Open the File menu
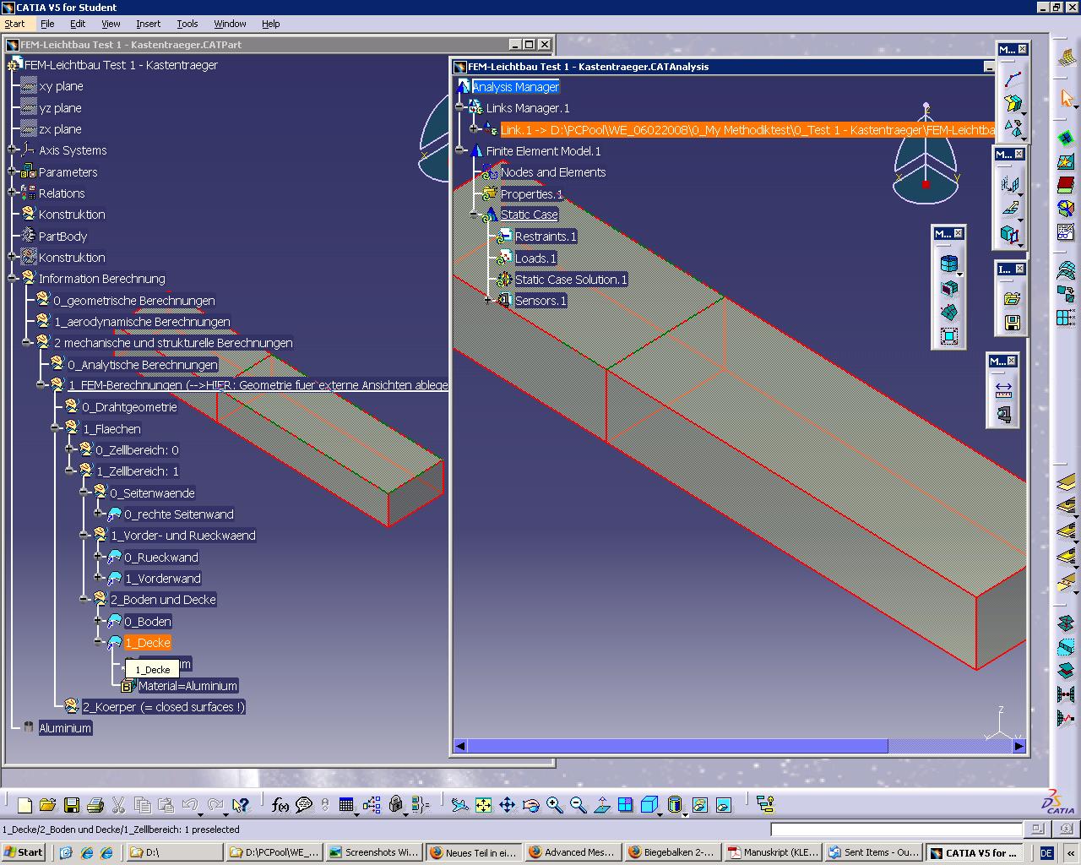 (x=47, y=24)
